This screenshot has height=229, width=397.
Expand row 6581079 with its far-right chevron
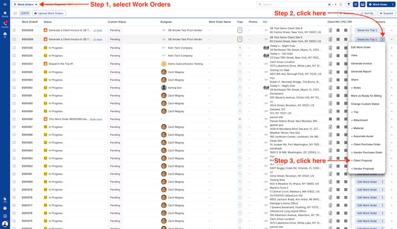(392, 190)
